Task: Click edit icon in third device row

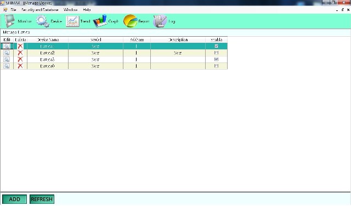Action: [x=7, y=60]
